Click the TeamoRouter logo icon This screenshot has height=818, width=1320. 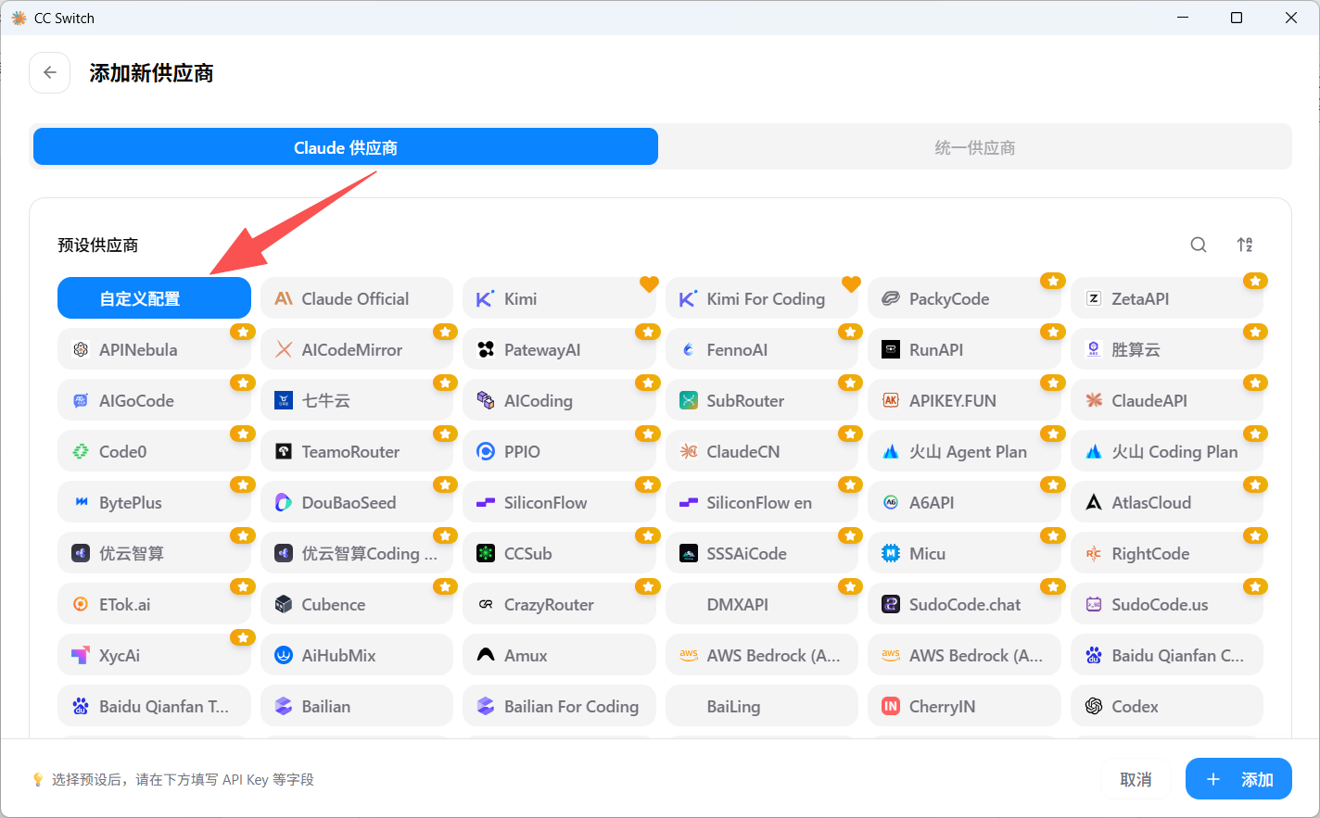tap(284, 451)
